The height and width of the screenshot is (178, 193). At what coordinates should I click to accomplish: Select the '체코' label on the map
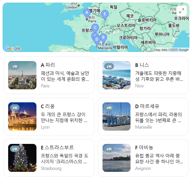coord(130,16)
